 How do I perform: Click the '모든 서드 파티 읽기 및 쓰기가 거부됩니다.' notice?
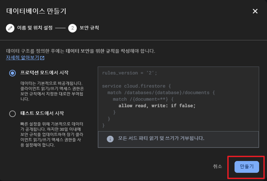161,138
